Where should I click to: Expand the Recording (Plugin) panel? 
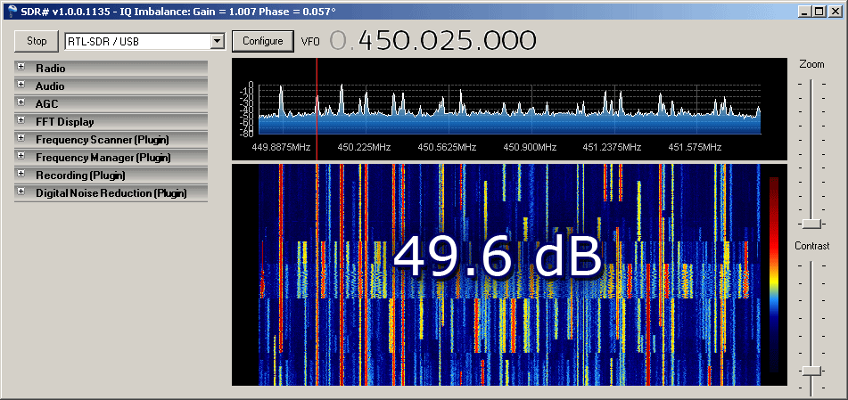21,174
